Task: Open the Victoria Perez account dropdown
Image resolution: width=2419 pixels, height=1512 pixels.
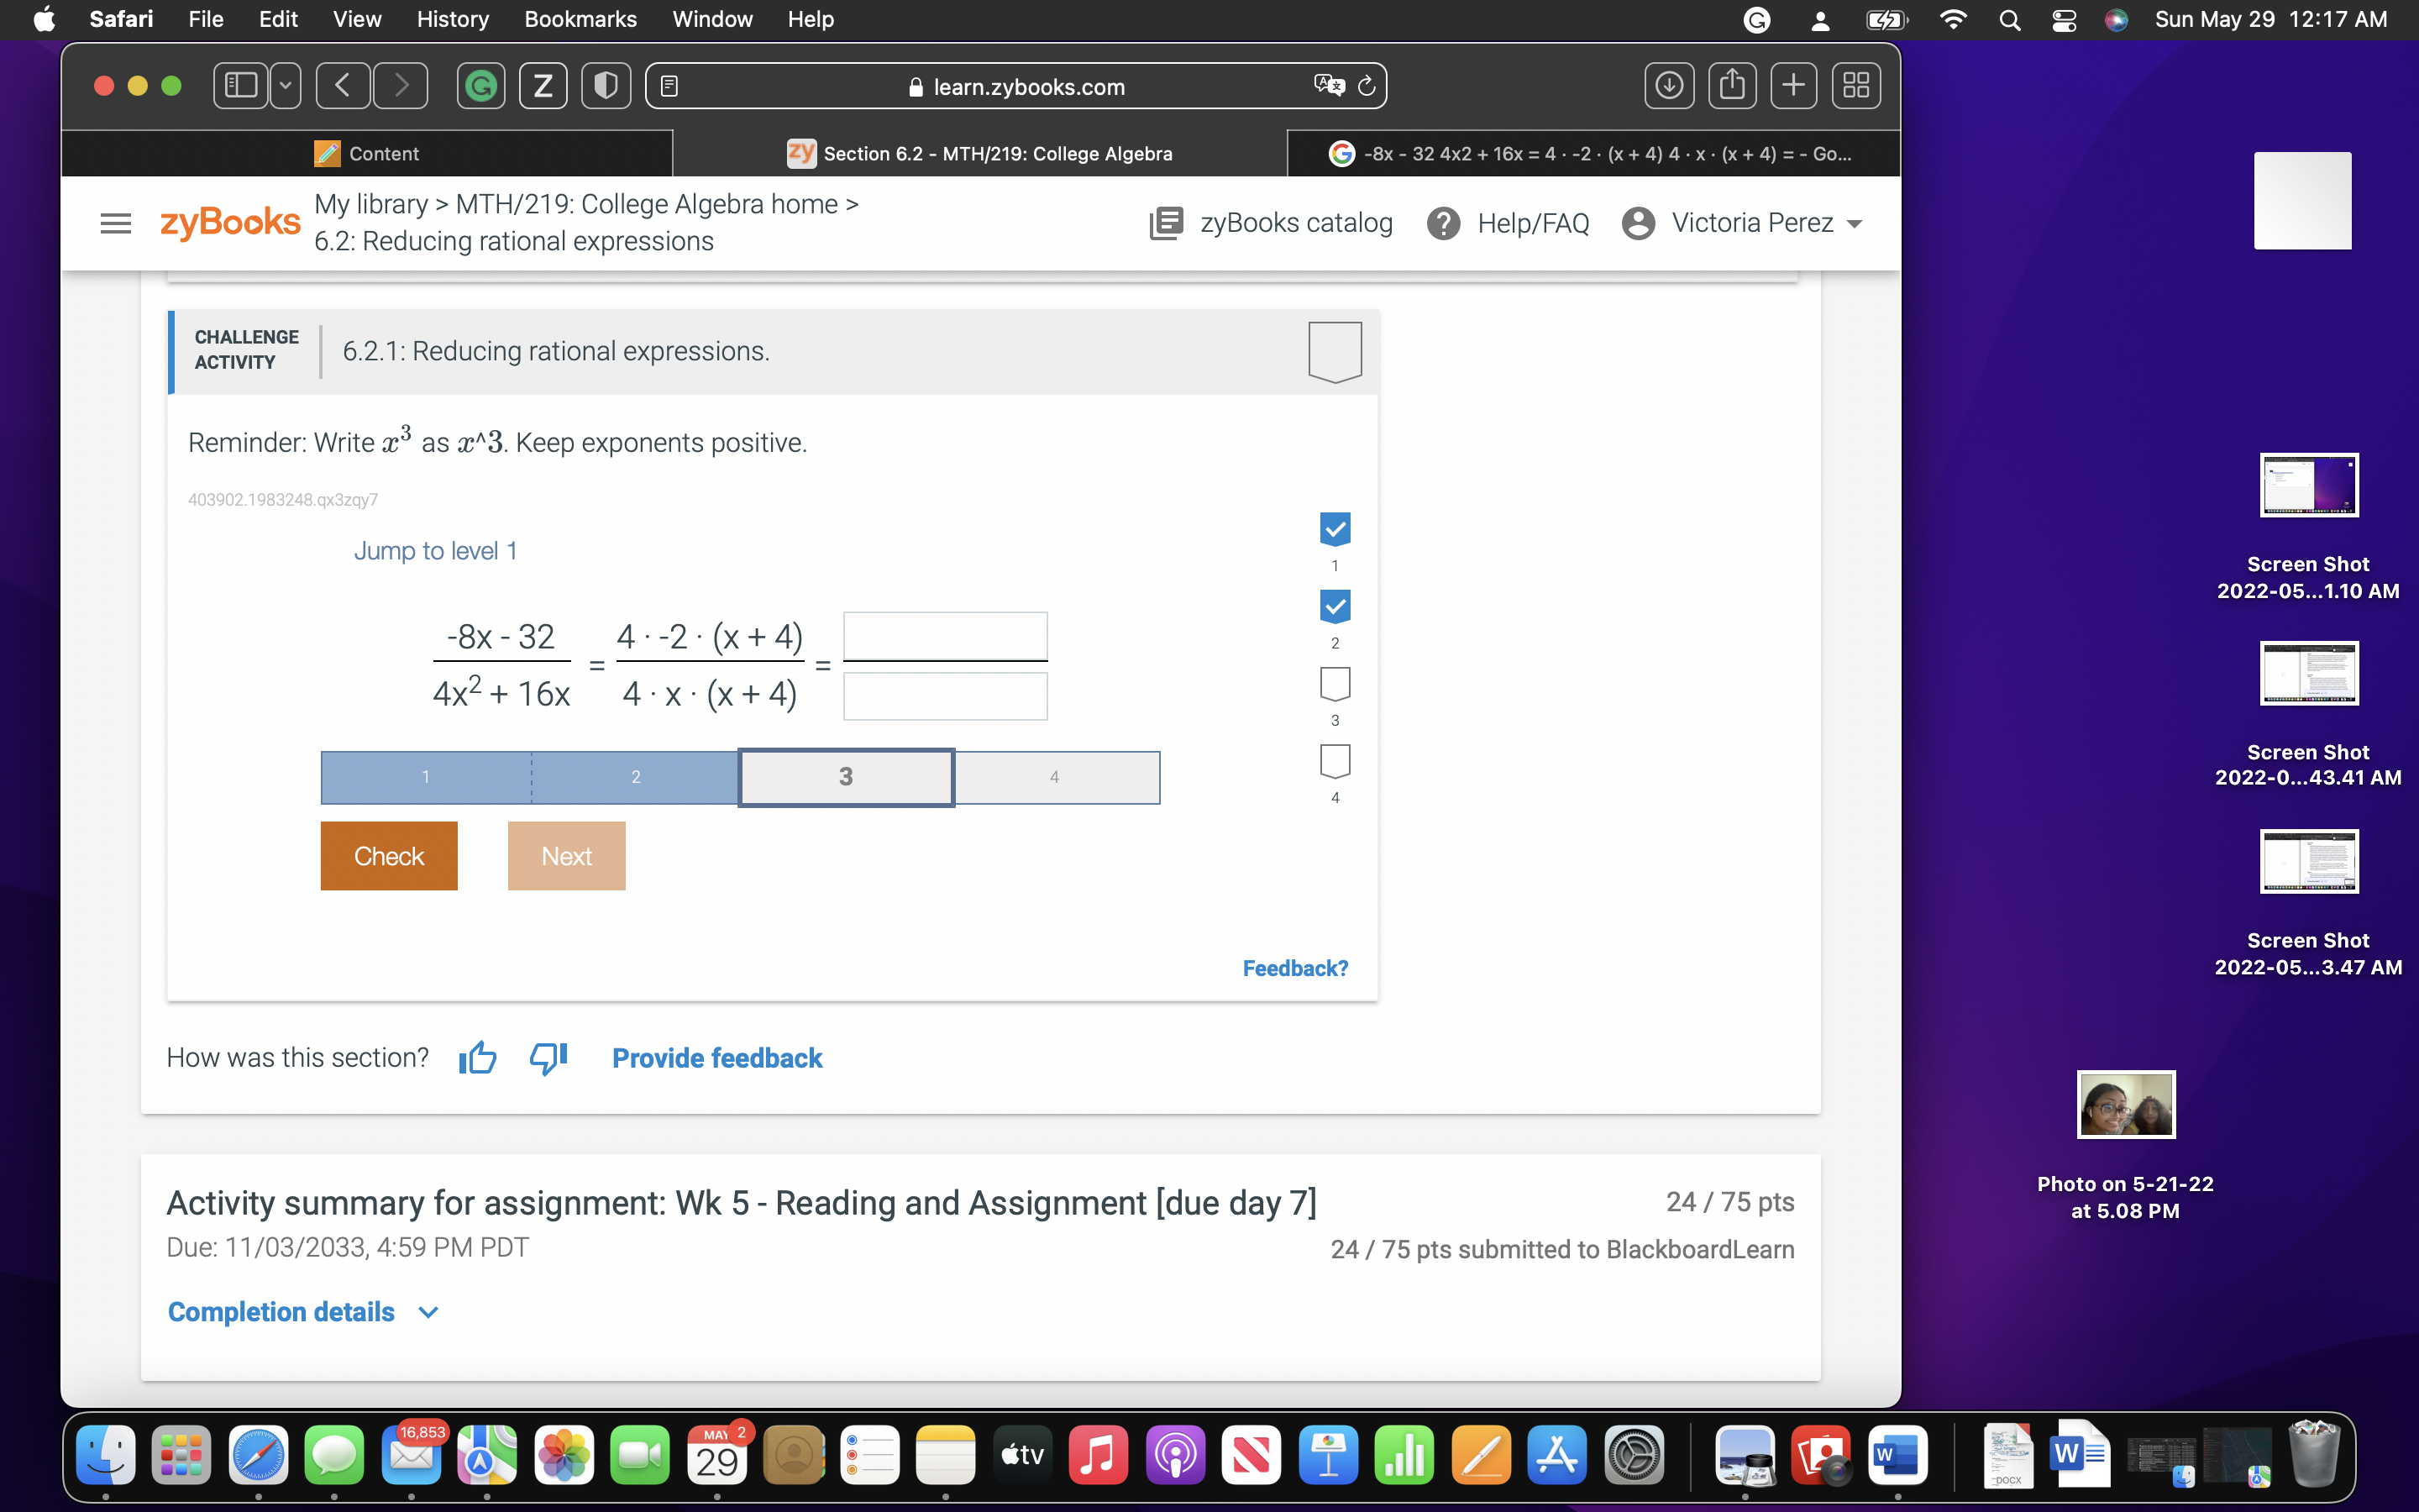Action: coord(1855,223)
